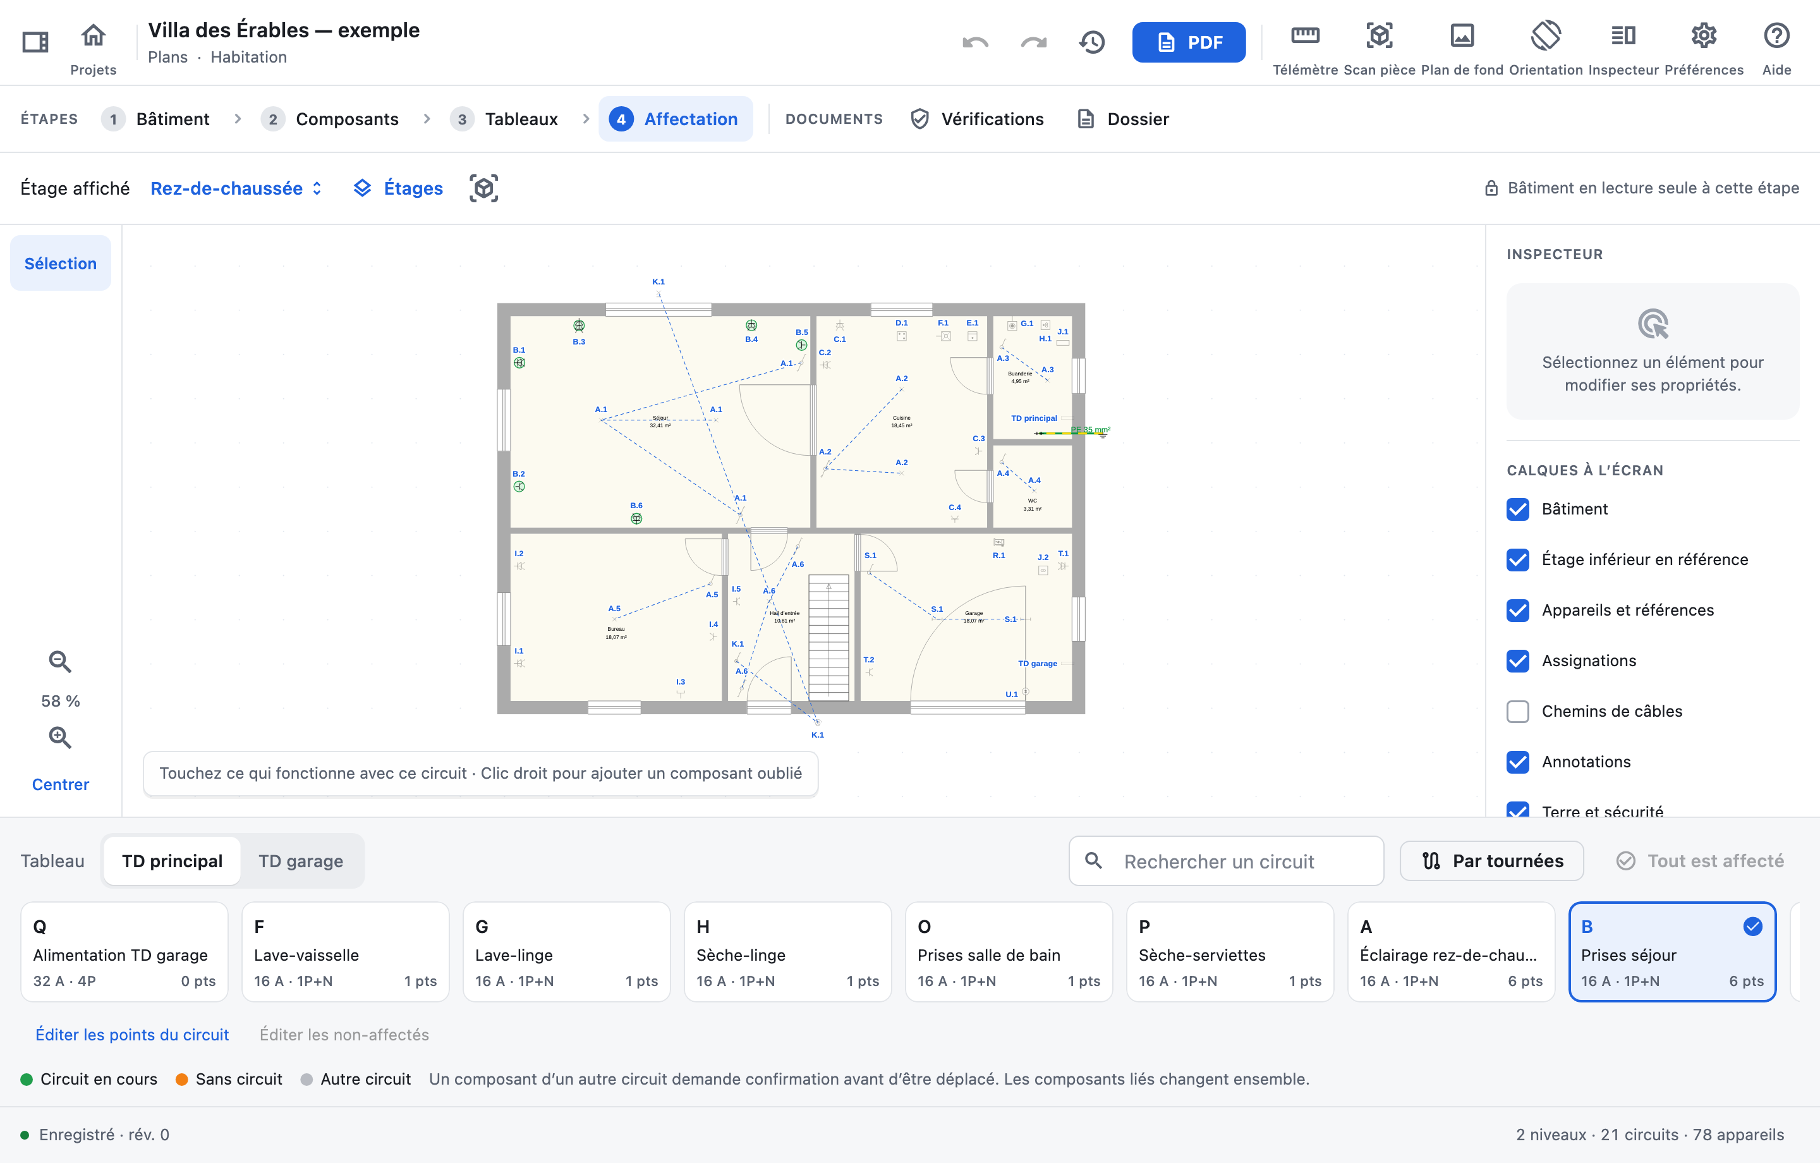1820x1163 pixels.
Task: Toggle the Inspecteur panel icon
Action: (1623, 35)
